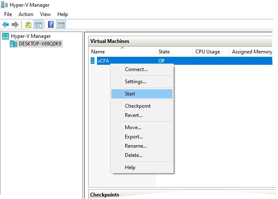
Task: Sort by the Name column header
Action: [x=122, y=52]
